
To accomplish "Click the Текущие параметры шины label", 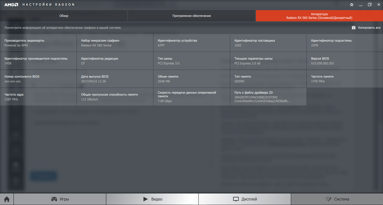I will tap(253, 58).
